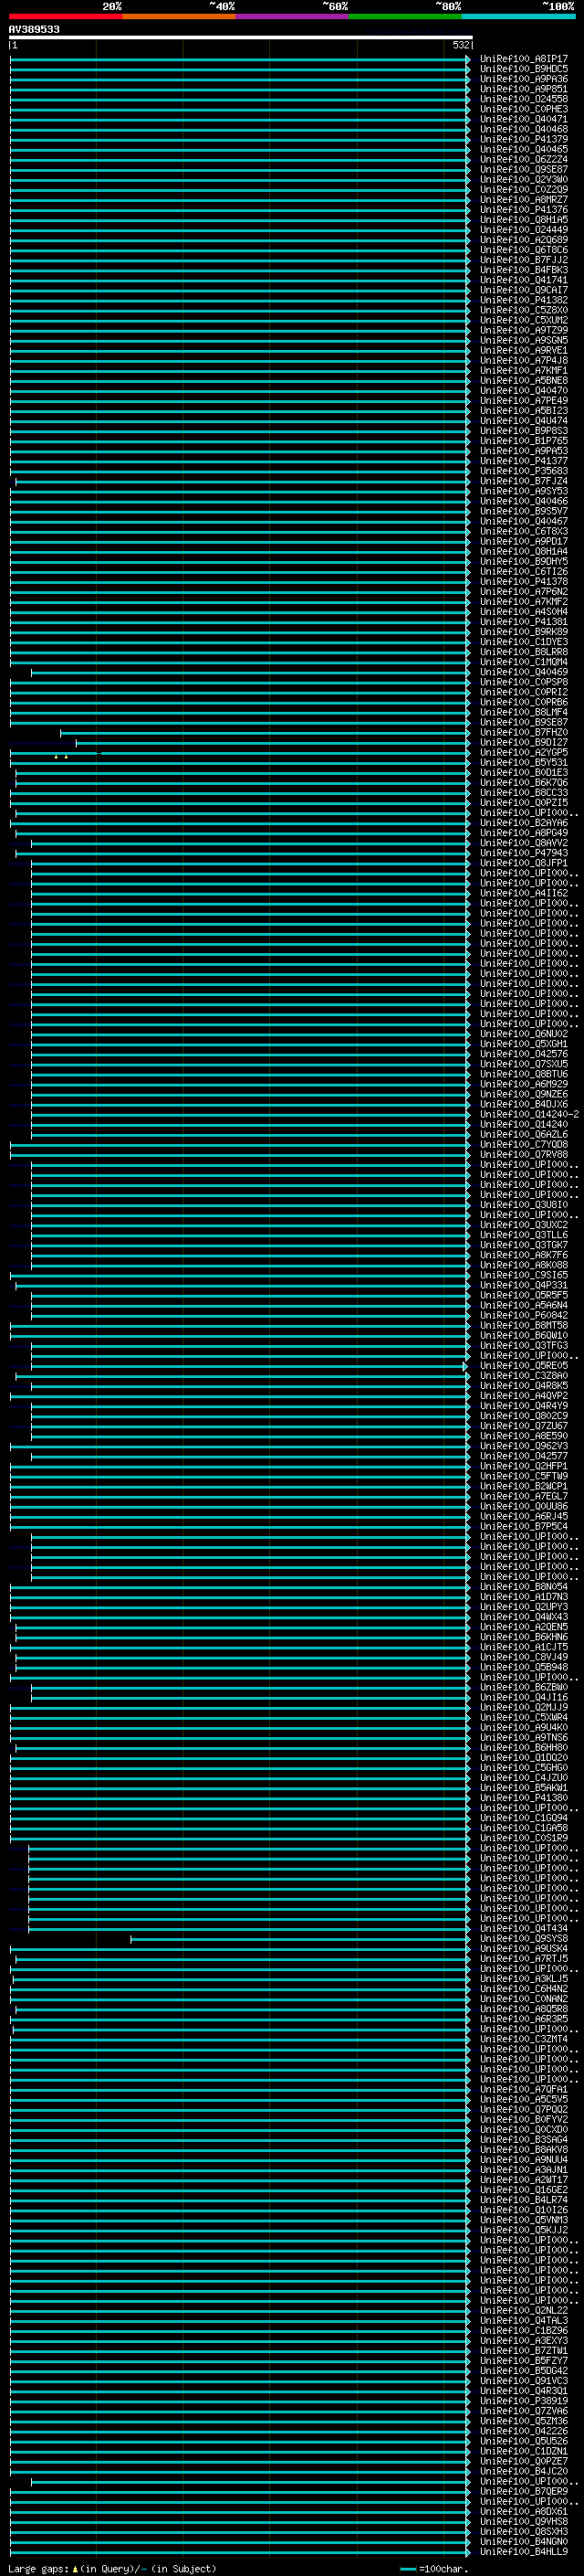Select hit UniRef100_Q962V3

tap(523, 1447)
